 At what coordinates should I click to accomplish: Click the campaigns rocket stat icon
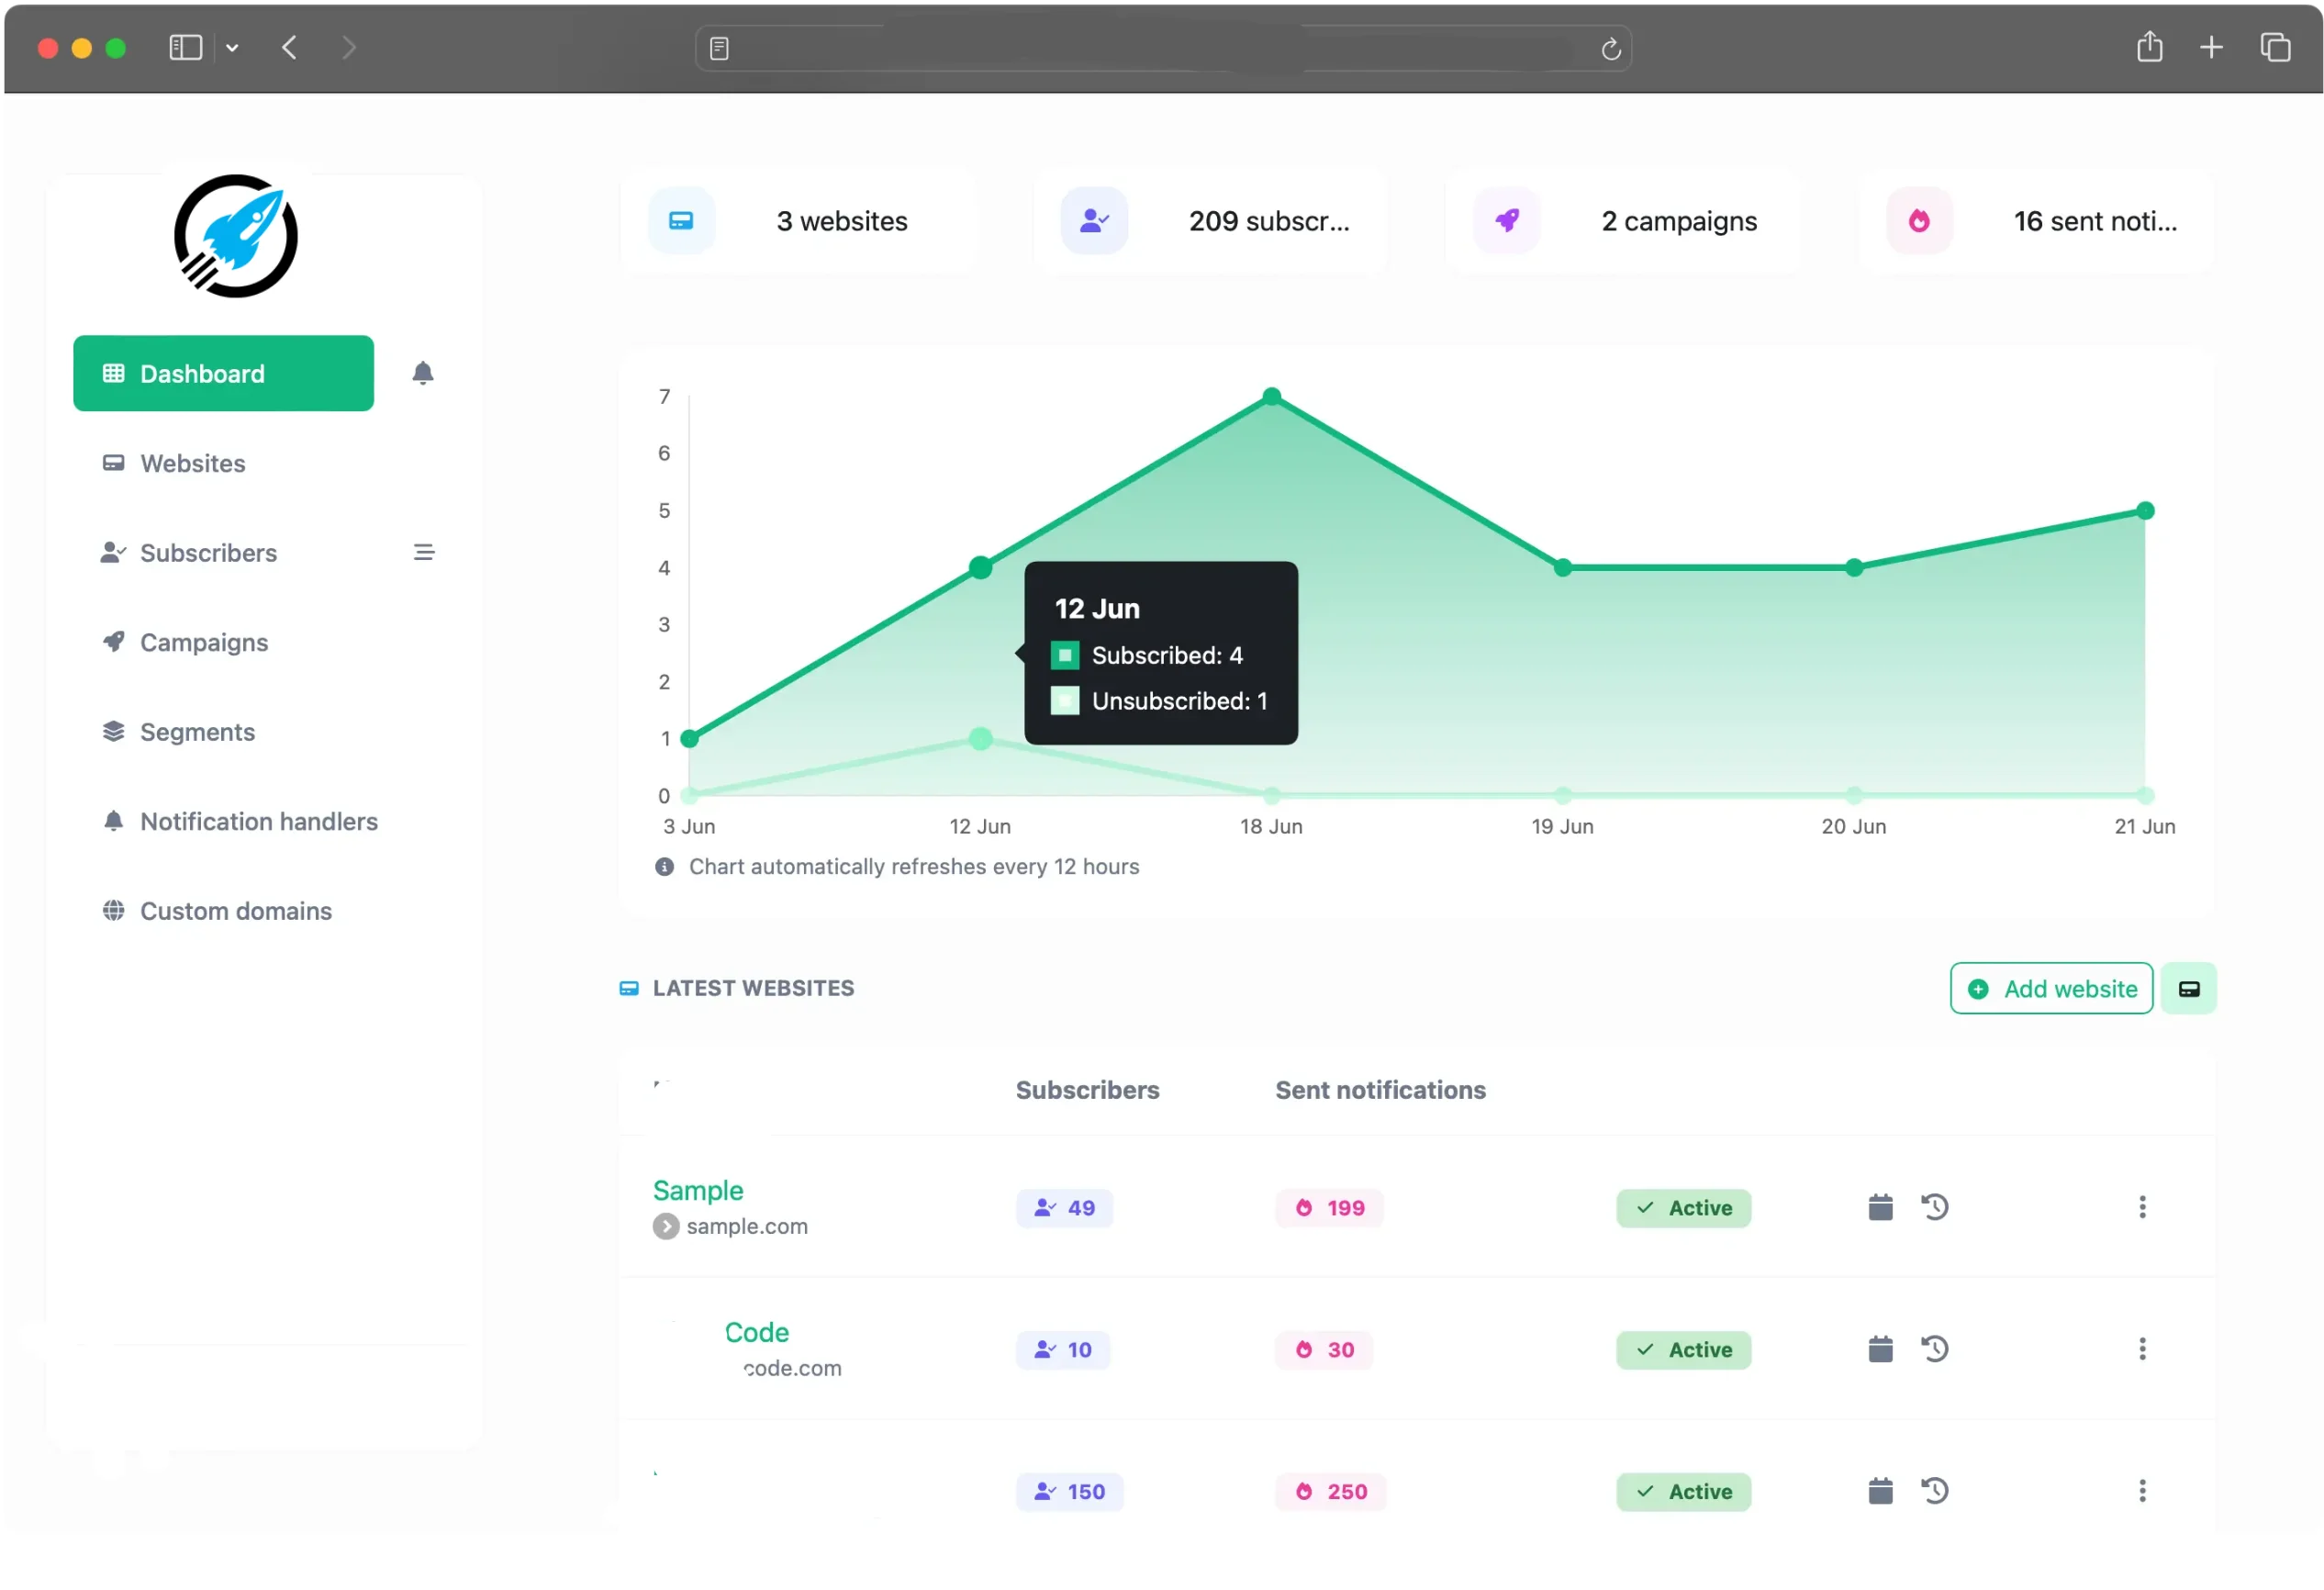(x=1507, y=220)
